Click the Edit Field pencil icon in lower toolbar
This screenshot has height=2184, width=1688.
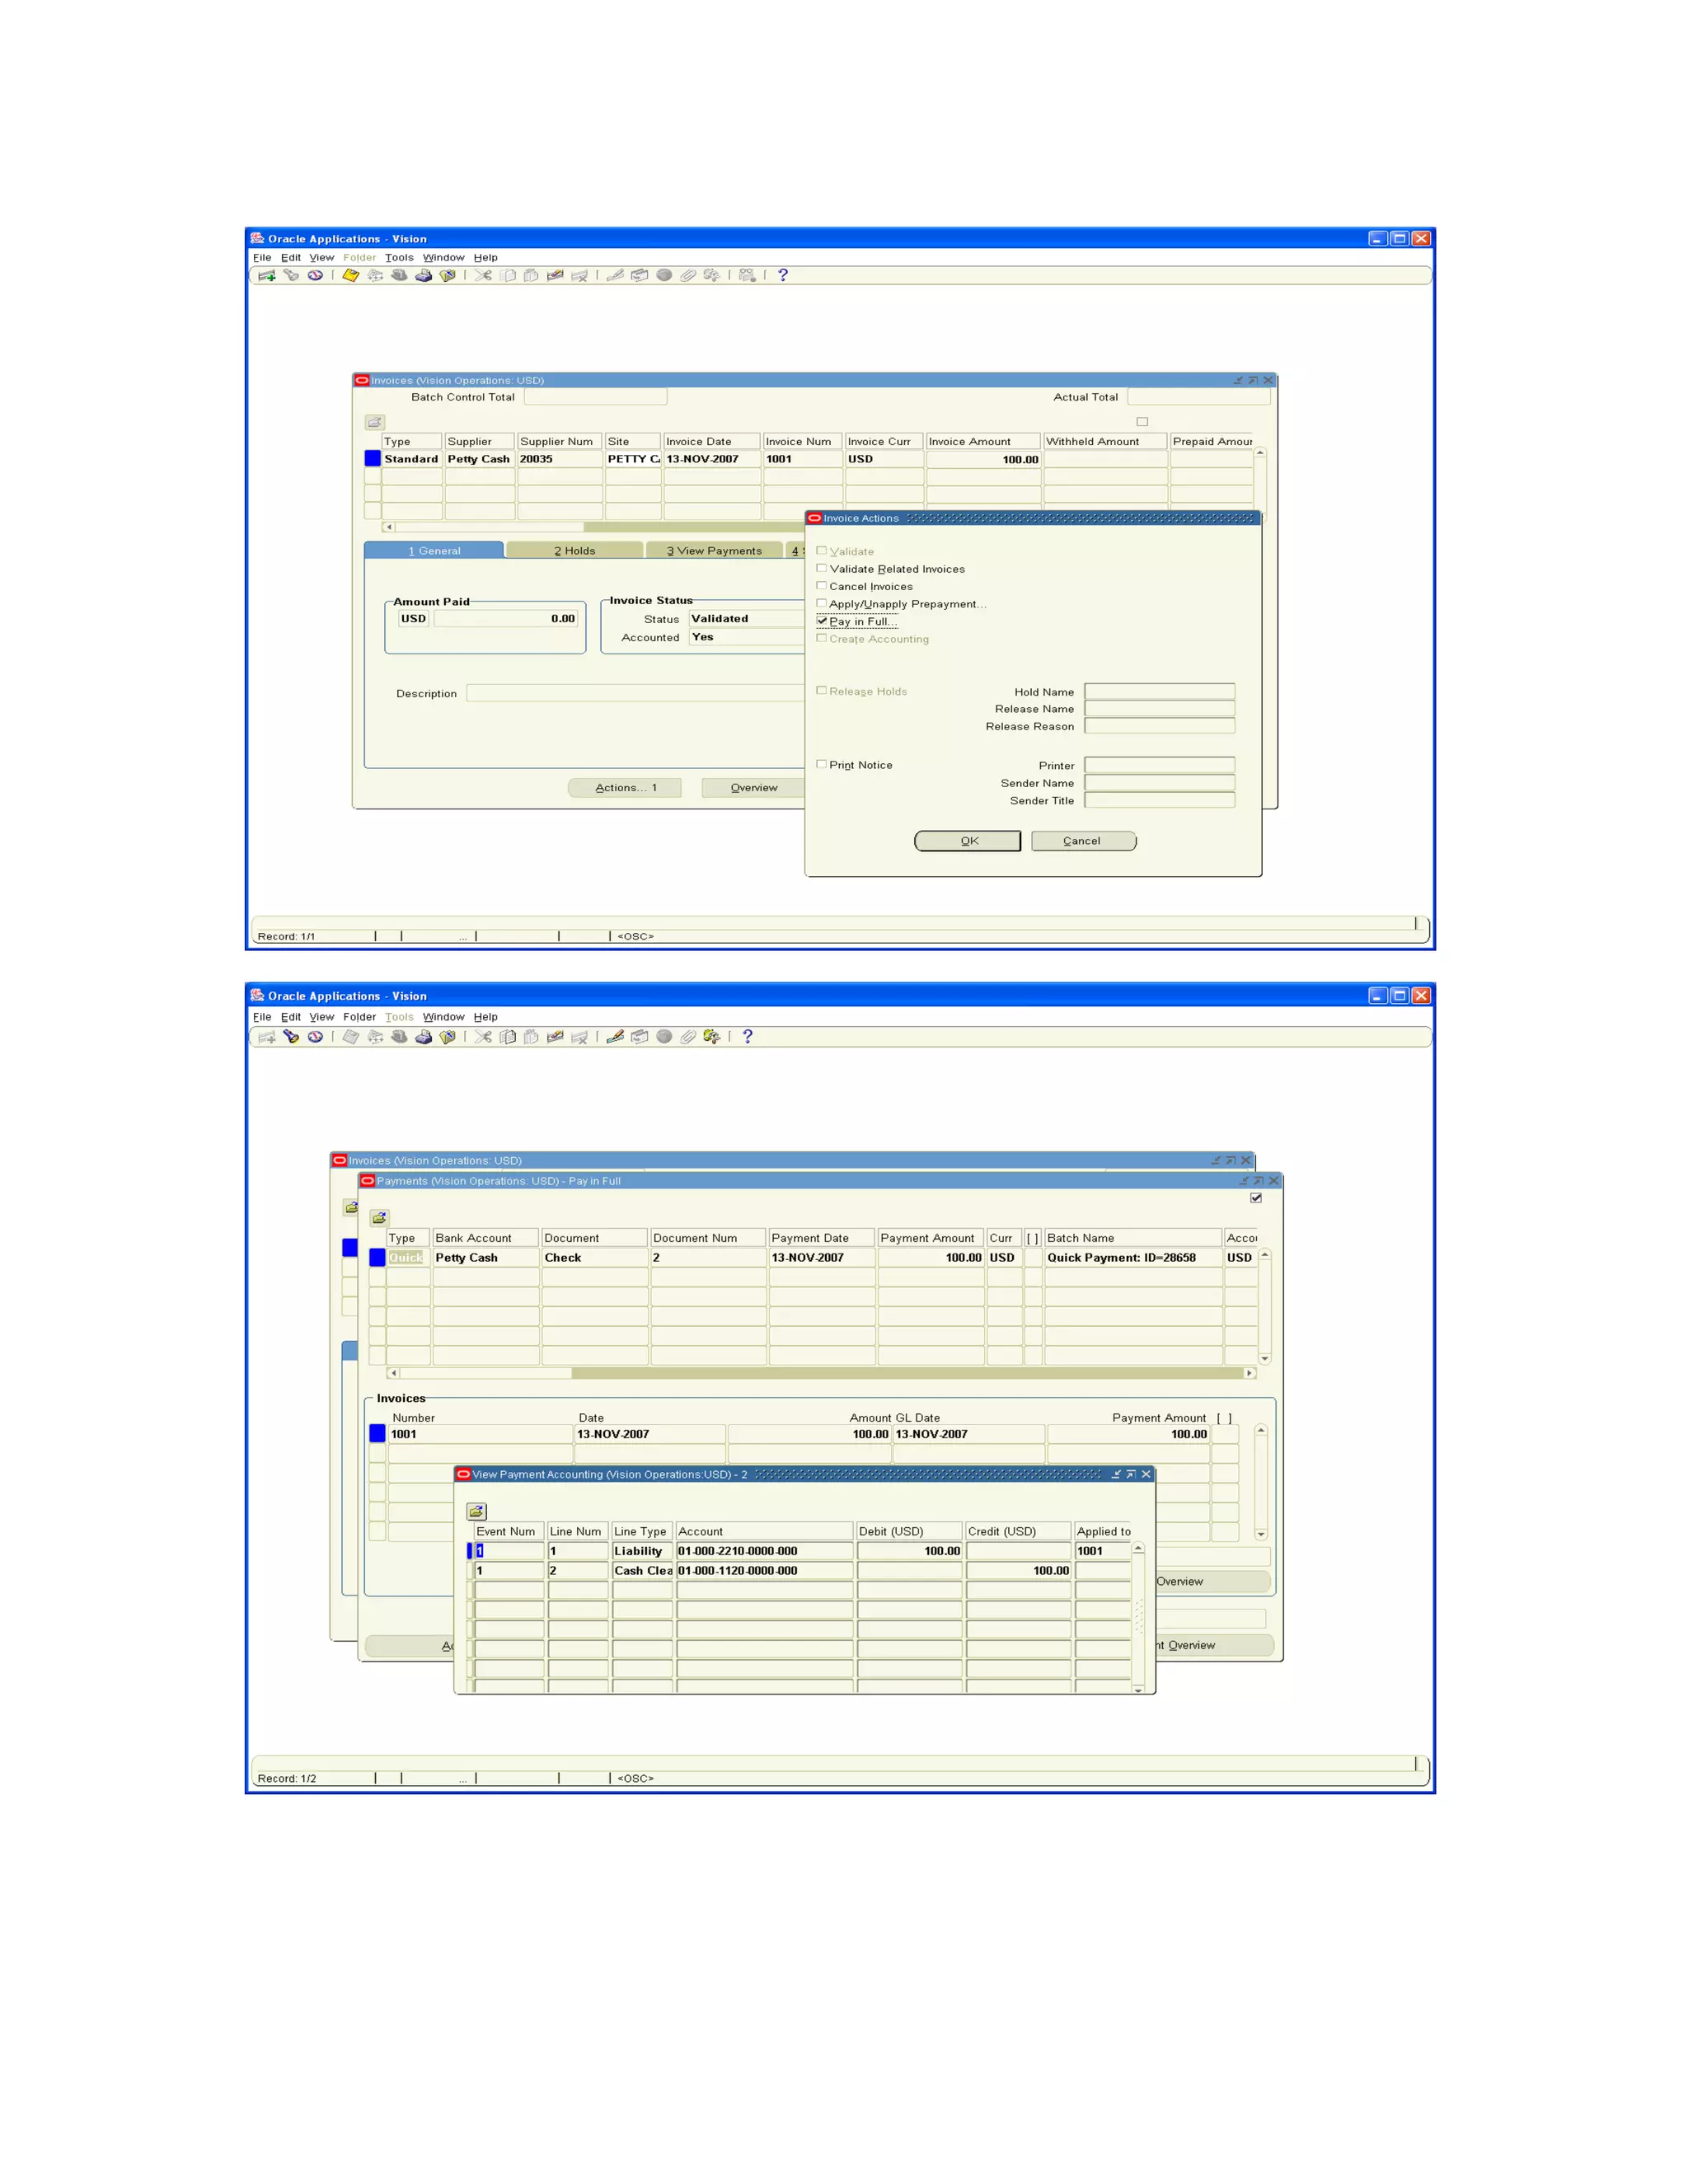[x=614, y=1036]
